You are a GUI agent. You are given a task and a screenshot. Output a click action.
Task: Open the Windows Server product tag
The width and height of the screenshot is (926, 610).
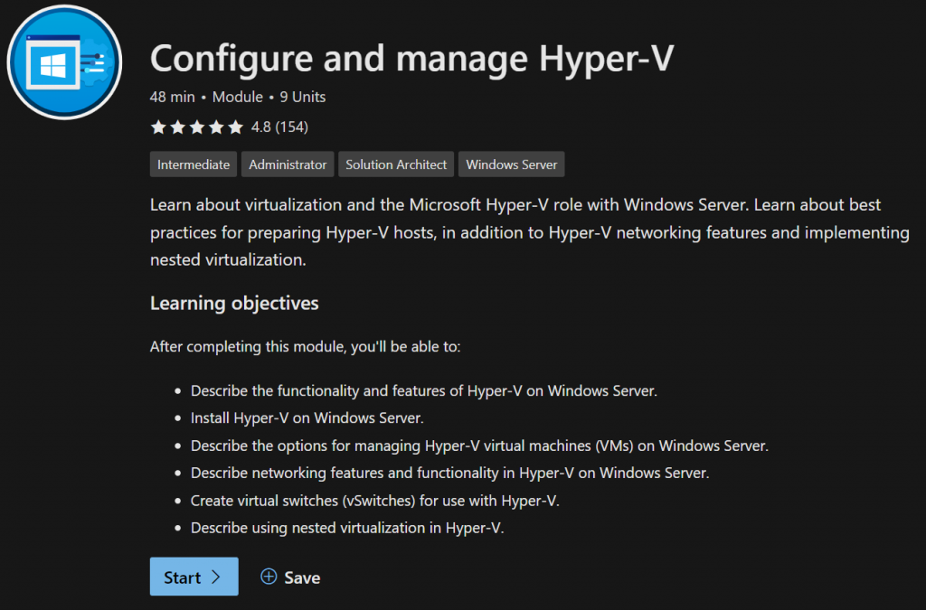point(512,164)
